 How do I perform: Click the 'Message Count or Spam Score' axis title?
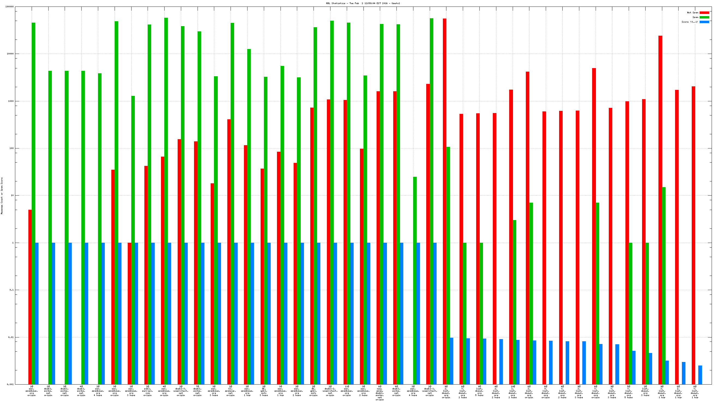point(2,196)
